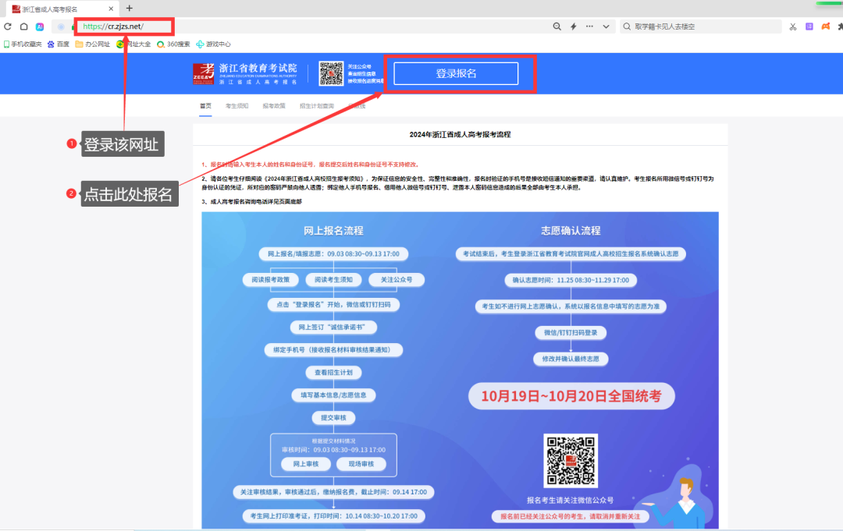This screenshot has height=531, width=843.
Task: Click the 登录报名 button
Action: tap(456, 73)
